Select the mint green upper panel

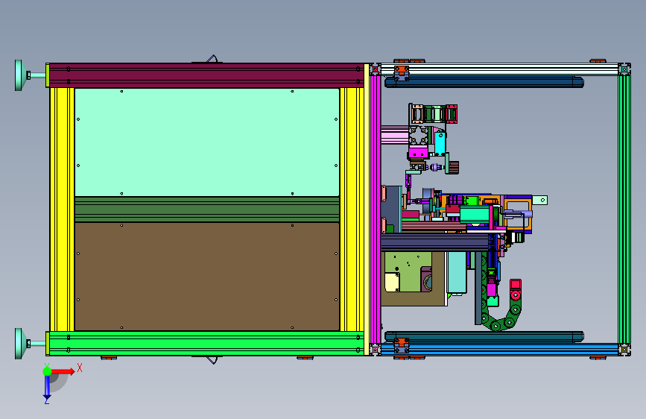(x=207, y=142)
